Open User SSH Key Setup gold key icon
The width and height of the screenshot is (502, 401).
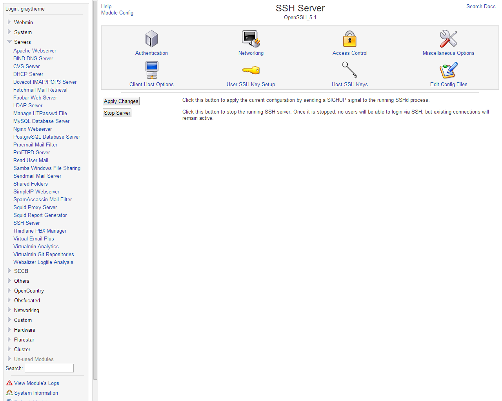point(251,70)
